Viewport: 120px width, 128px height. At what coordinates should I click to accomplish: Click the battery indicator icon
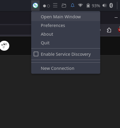88,5
